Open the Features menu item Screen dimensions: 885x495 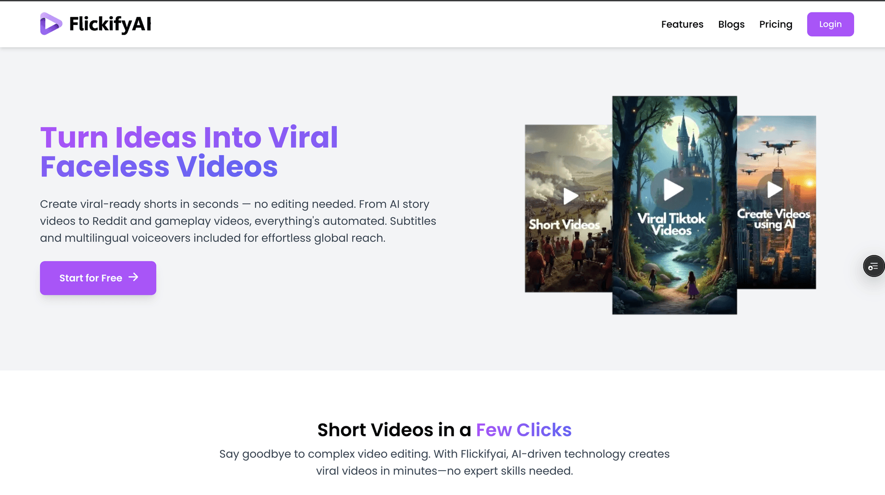[682, 24]
